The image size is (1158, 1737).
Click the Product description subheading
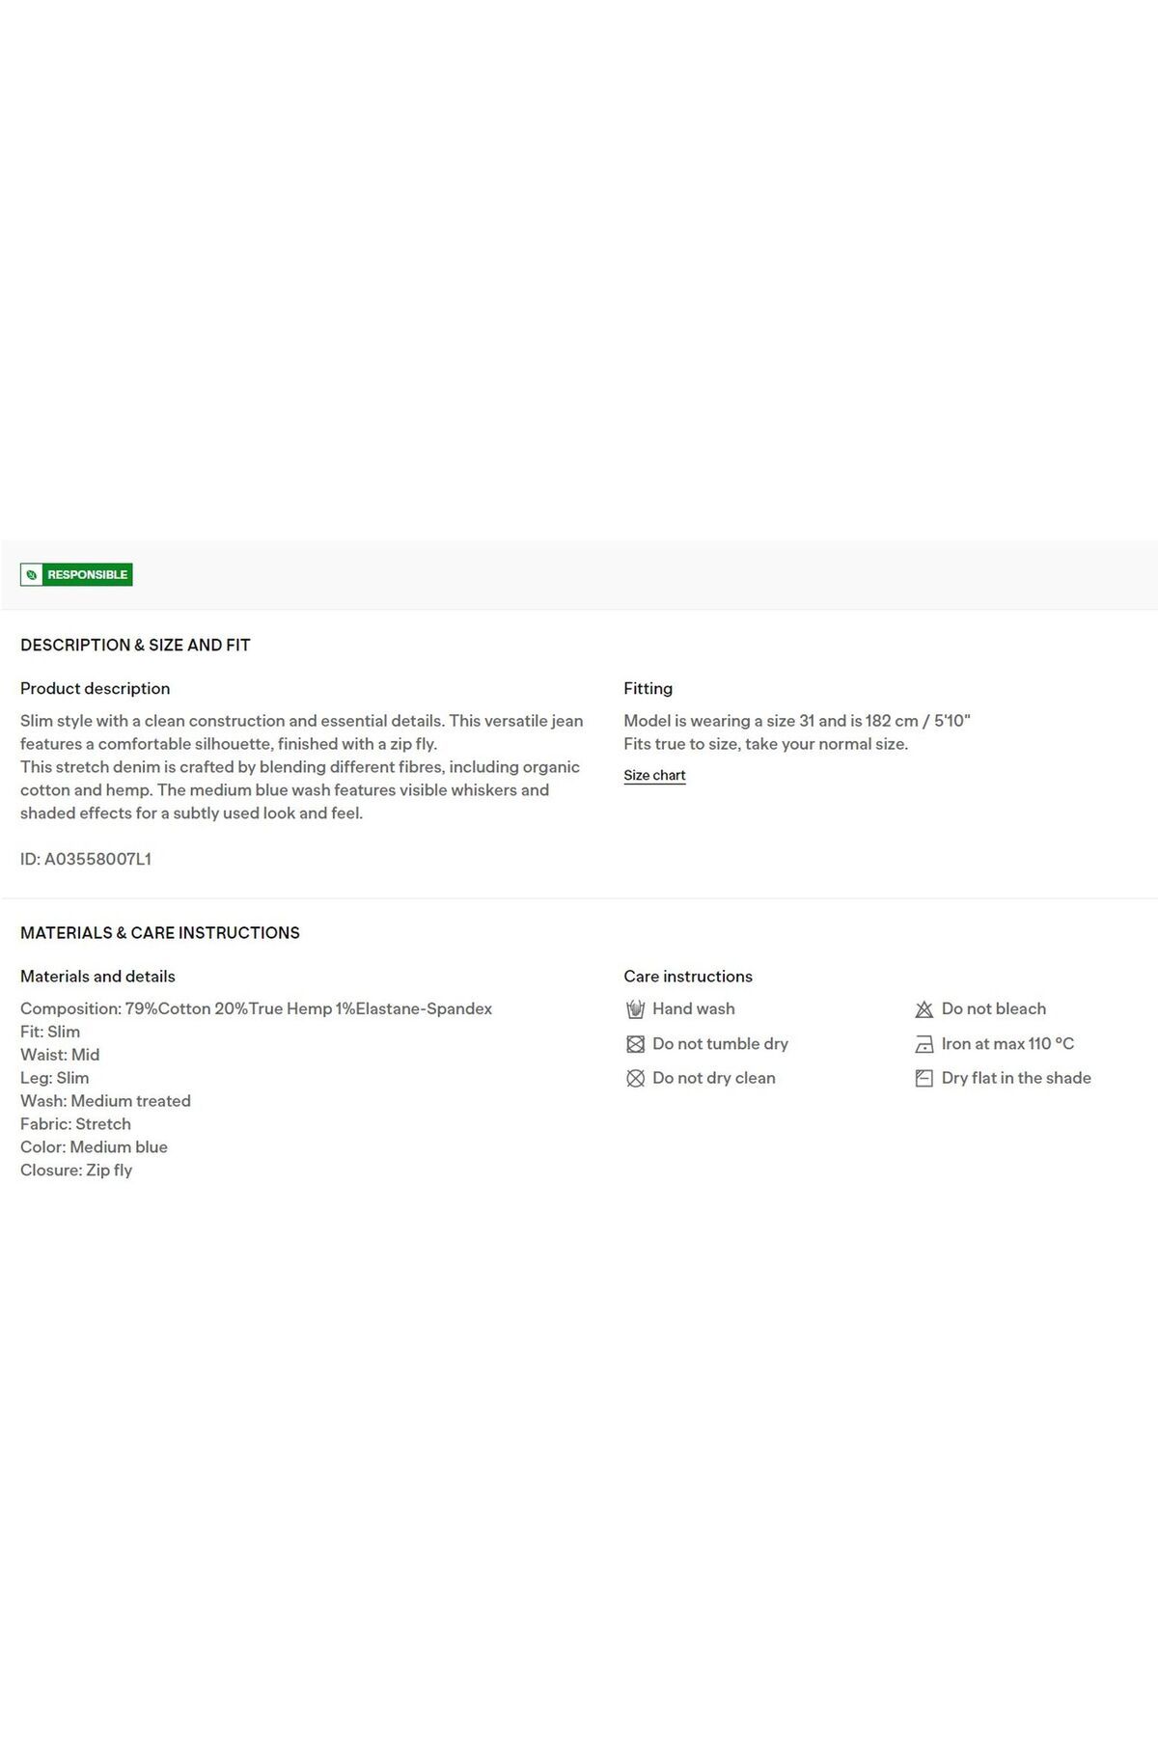[95, 688]
